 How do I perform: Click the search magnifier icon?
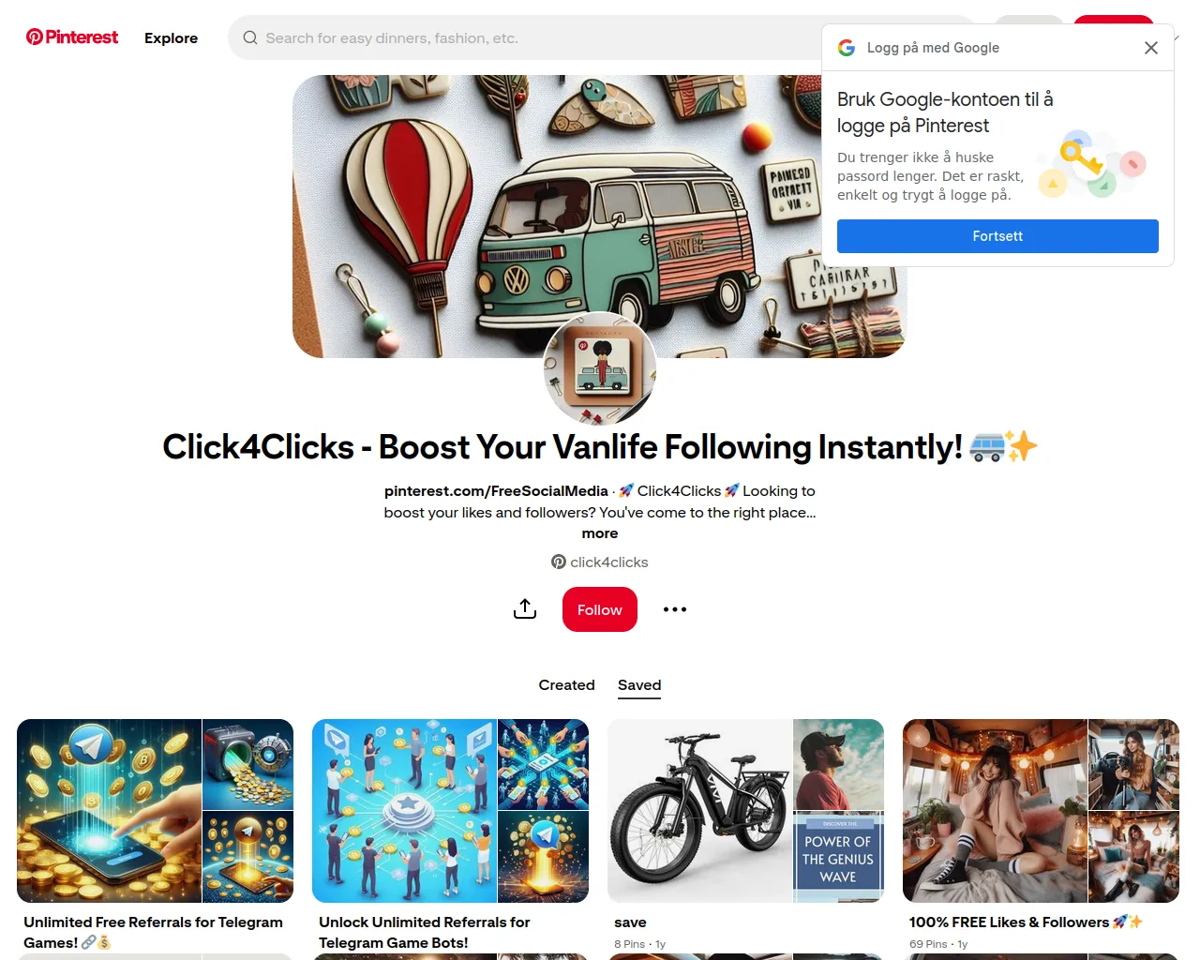[x=250, y=38]
